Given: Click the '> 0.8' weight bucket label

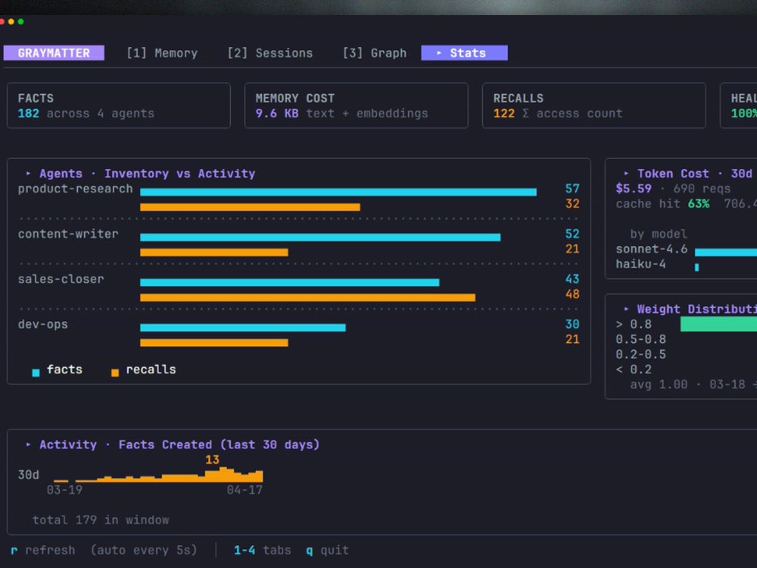Looking at the screenshot, I should (634, 325).
